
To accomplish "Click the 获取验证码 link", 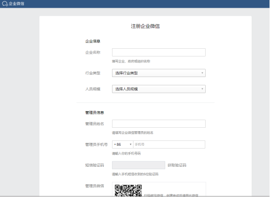I will pyautogui.click(x=177, y=165).
